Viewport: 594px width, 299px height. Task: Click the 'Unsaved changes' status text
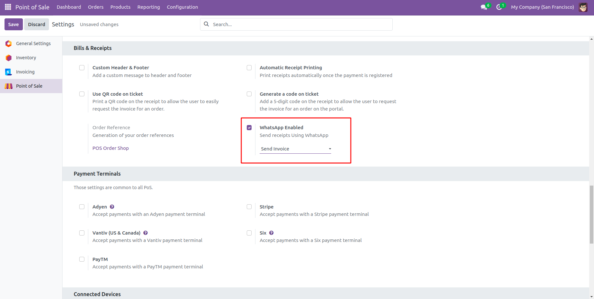99,24
